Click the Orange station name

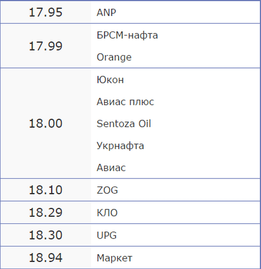click(x=114, y=57)
